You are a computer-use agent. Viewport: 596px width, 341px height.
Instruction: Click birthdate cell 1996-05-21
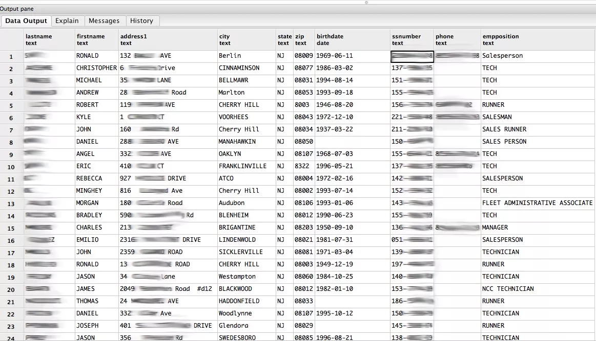pyautogui.click(x=353, y=166)
